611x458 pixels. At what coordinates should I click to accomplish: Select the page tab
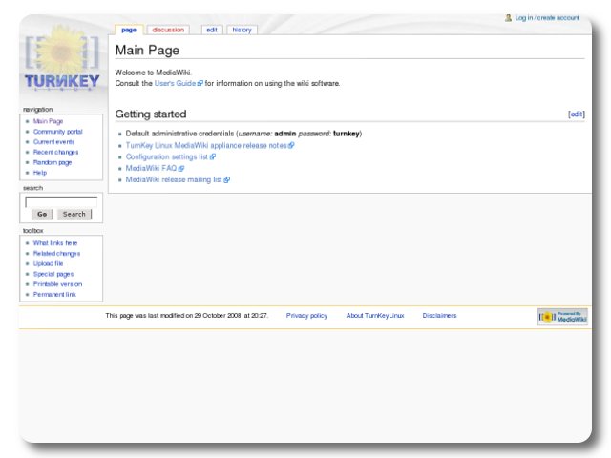[128, 30]
